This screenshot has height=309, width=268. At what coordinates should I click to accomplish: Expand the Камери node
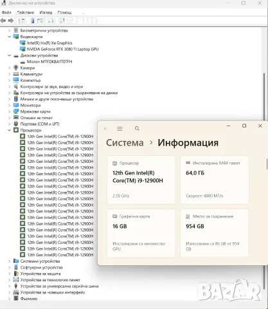(9, 68)
